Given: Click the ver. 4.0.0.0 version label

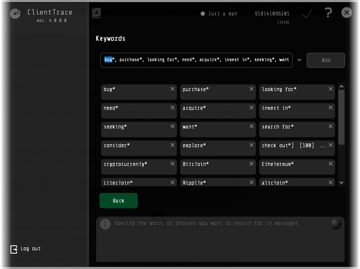Looking at the screenshot, I should (x=52, y=21).
